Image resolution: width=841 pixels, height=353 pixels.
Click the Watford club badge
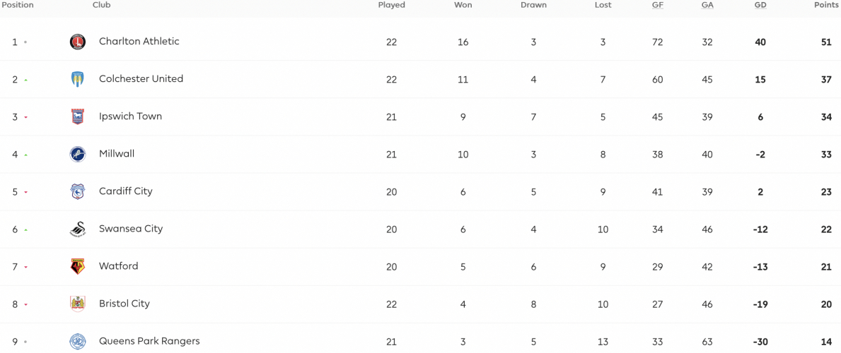78,267
